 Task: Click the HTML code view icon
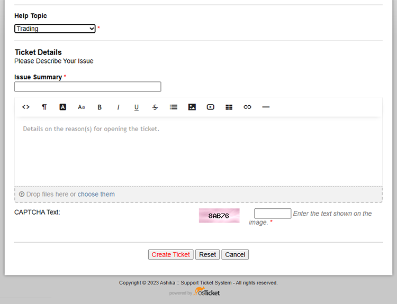pyautogui.click(x=26, y=107)
